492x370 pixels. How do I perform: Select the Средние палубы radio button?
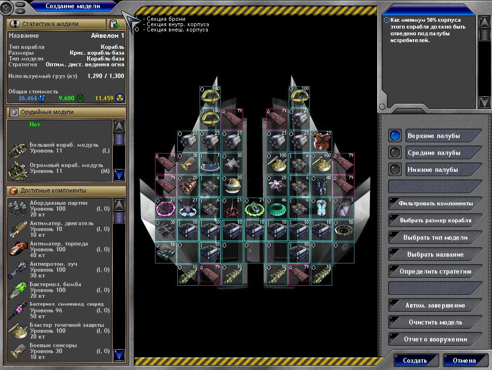coord(396,153)
